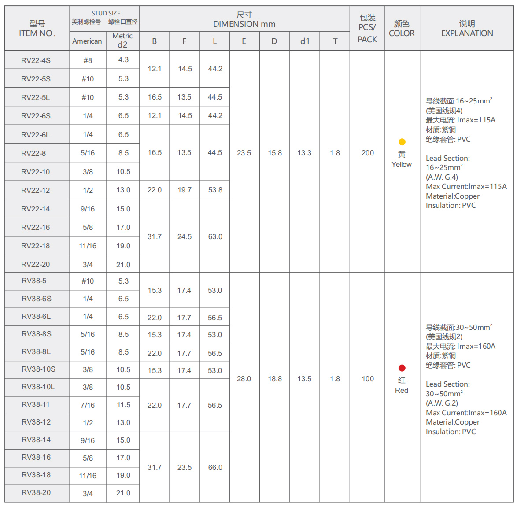Click Max Current:Imax=115A text
Image resolution: width=517 pixels, height=506 pixels.
click(x=466, y=187)
